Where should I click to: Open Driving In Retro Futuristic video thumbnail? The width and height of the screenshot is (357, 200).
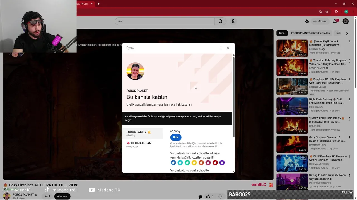tap(292, 182)
